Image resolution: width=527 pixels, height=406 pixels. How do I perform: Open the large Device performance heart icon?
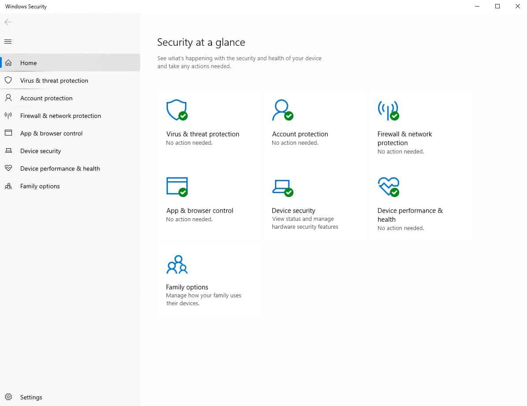(388, 187)
